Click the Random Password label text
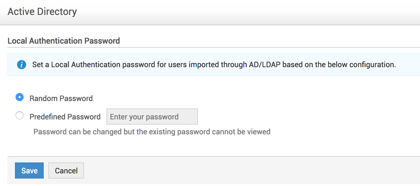Screen dimensions: 420x186 pyautogui.click(x=61, y=98)
